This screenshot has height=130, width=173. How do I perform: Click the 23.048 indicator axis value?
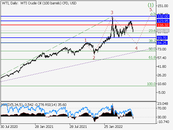click(163, 104)
